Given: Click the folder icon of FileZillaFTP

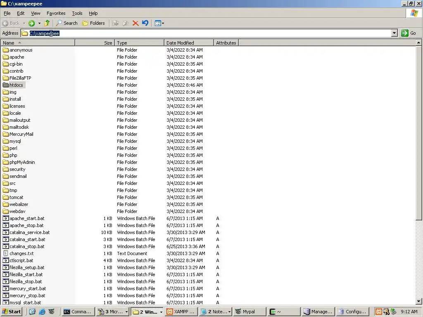Looking at the screenshot, I should pos(6,78).
